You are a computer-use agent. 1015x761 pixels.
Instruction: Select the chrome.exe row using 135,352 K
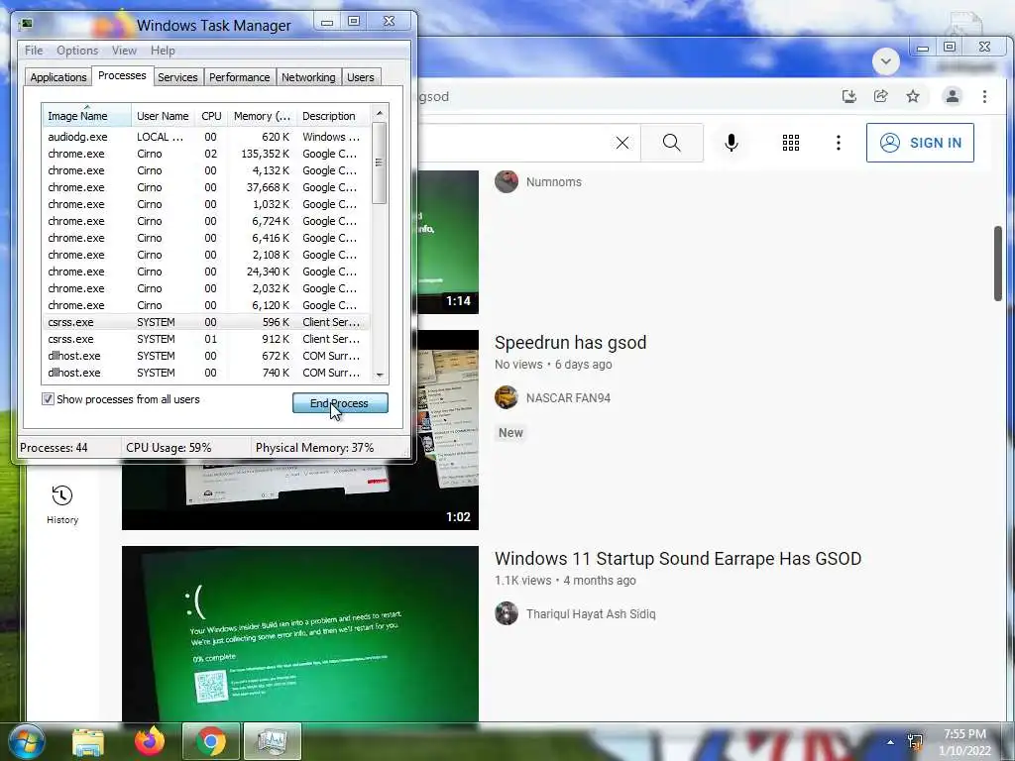[206, 154]
